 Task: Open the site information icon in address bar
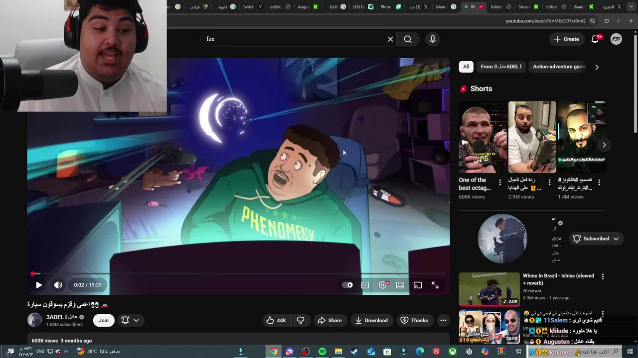click(x=592, y=21)
